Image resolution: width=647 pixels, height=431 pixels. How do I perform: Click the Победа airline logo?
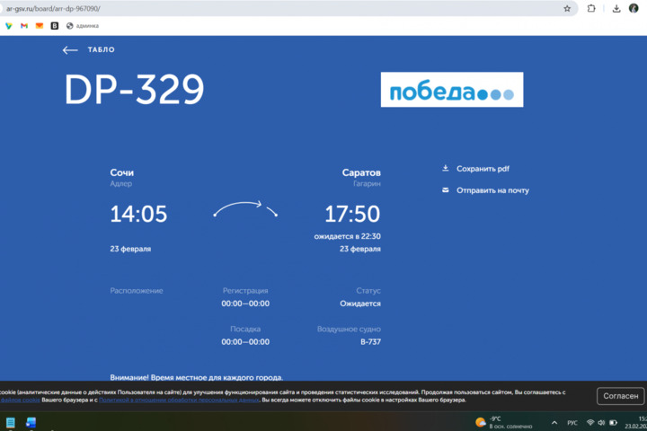[451, 90]
